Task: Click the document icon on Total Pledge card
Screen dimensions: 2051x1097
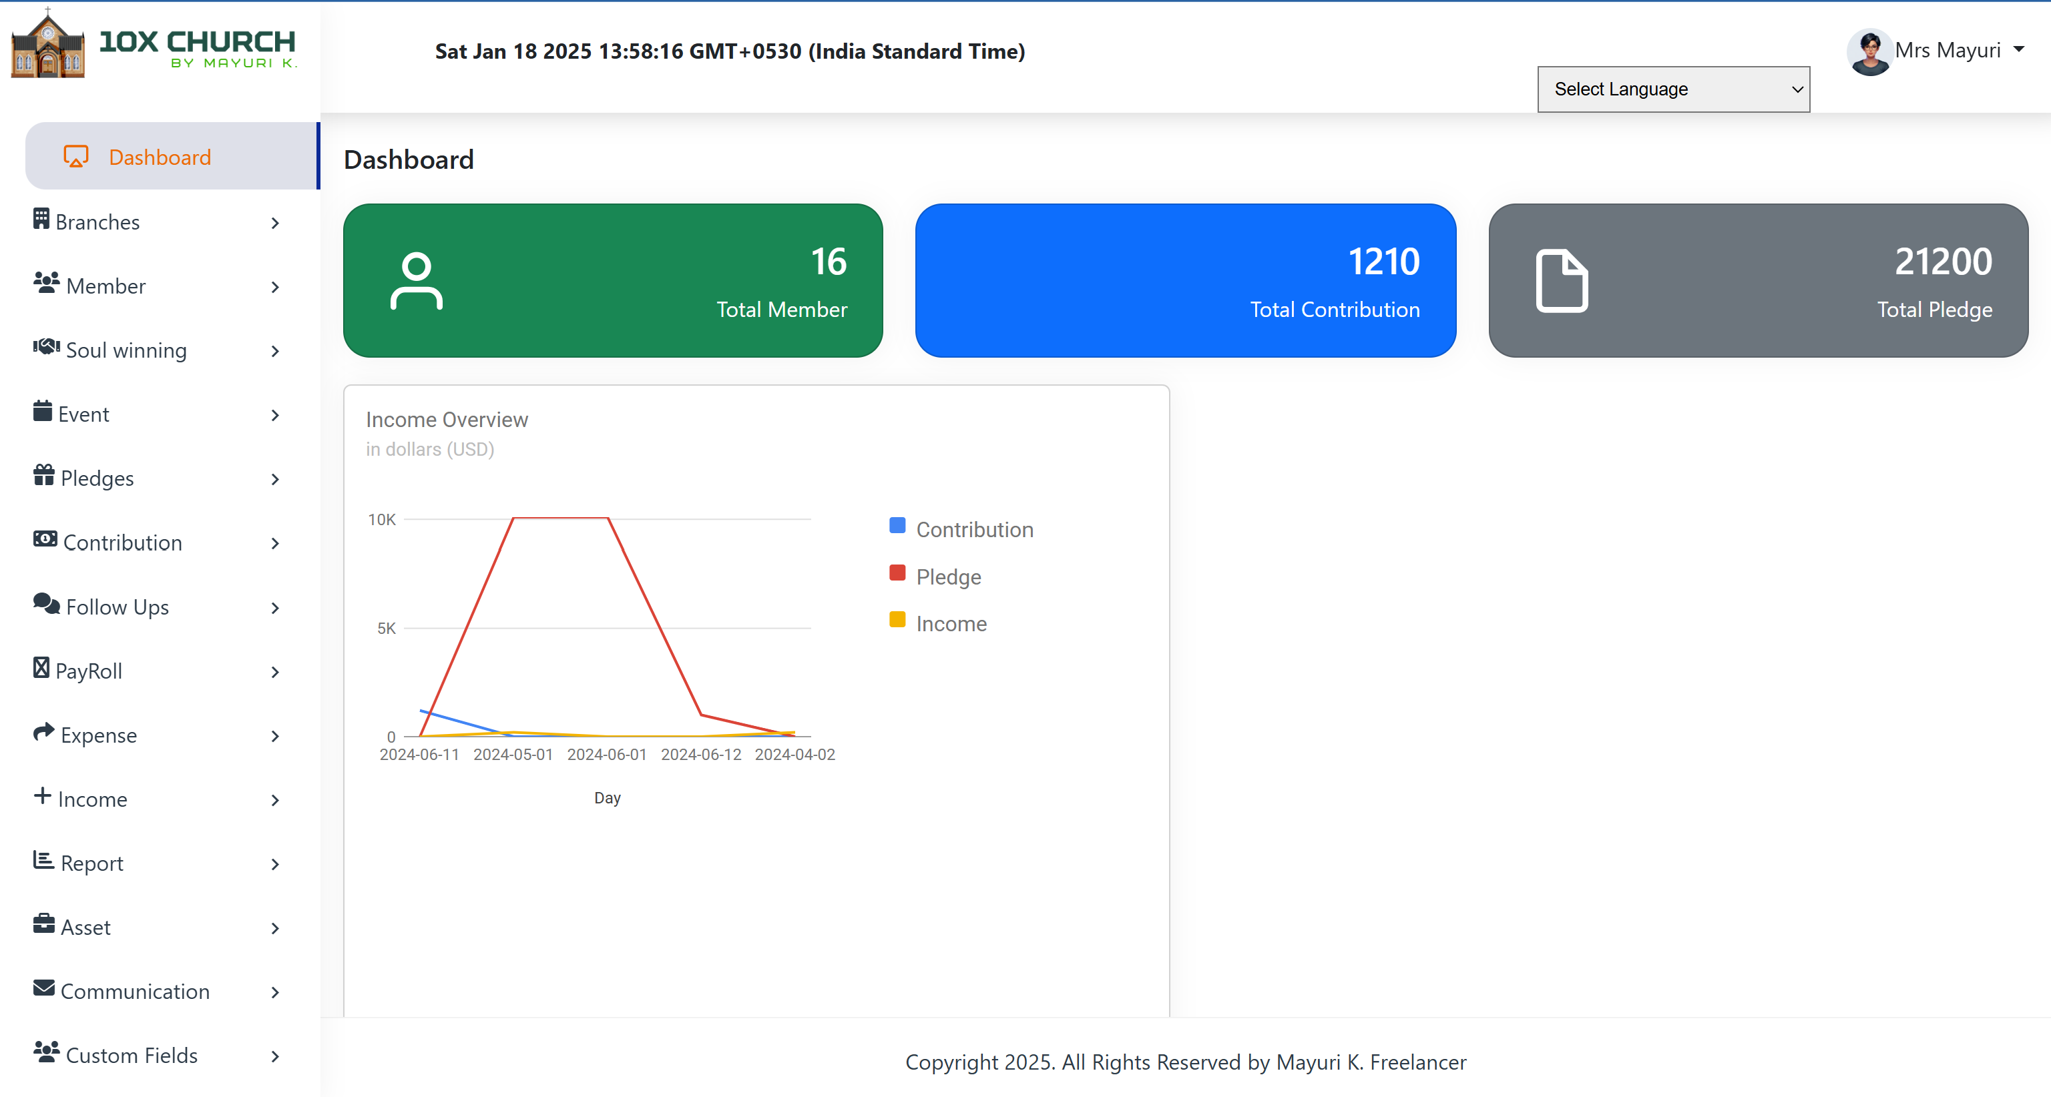Action: [1562, 281]
